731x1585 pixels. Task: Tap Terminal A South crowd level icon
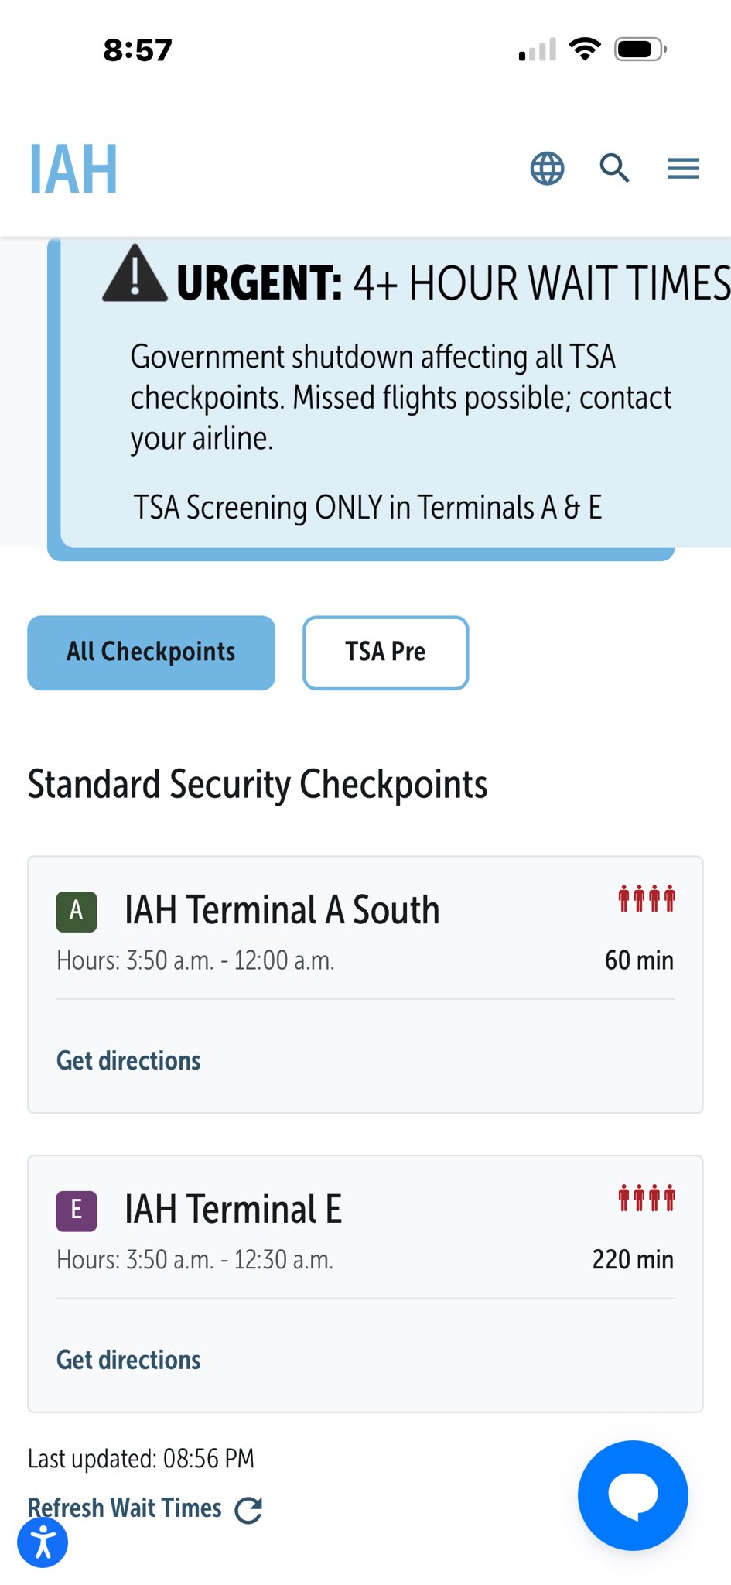pos(646,899)
